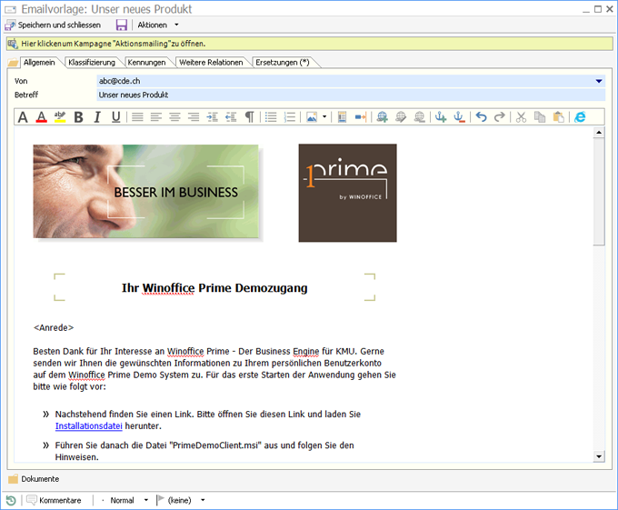
Task: Toggle underline formatting
Action: coord(115,117)
